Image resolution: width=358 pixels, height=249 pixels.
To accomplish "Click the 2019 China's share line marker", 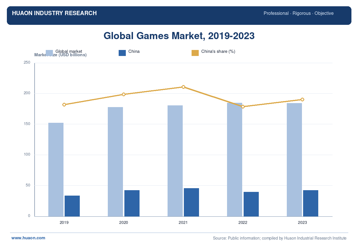I will (64, 105).
